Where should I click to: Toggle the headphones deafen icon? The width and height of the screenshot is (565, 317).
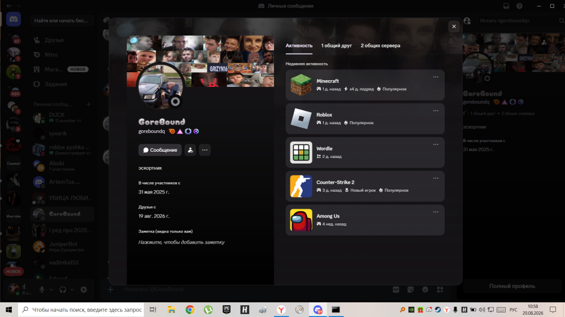(x=63, y=290)
